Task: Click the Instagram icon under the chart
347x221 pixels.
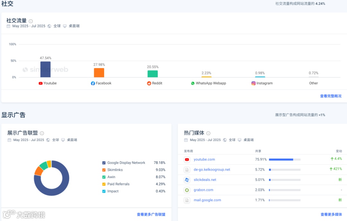Action: [254, 84]
